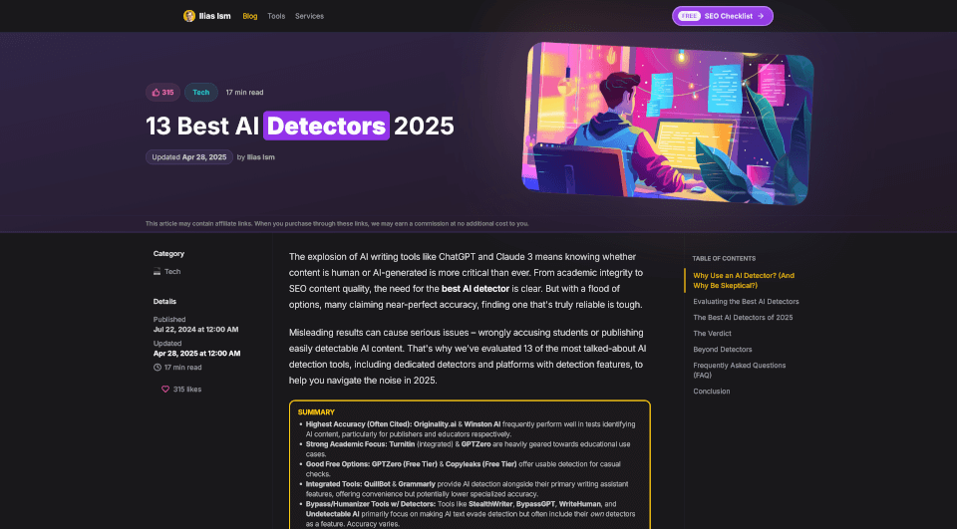Jump to Frequently Asked Questions (FAQ)
The width and height of the screenshot is (957, 529).
click(x=739, y=371)
